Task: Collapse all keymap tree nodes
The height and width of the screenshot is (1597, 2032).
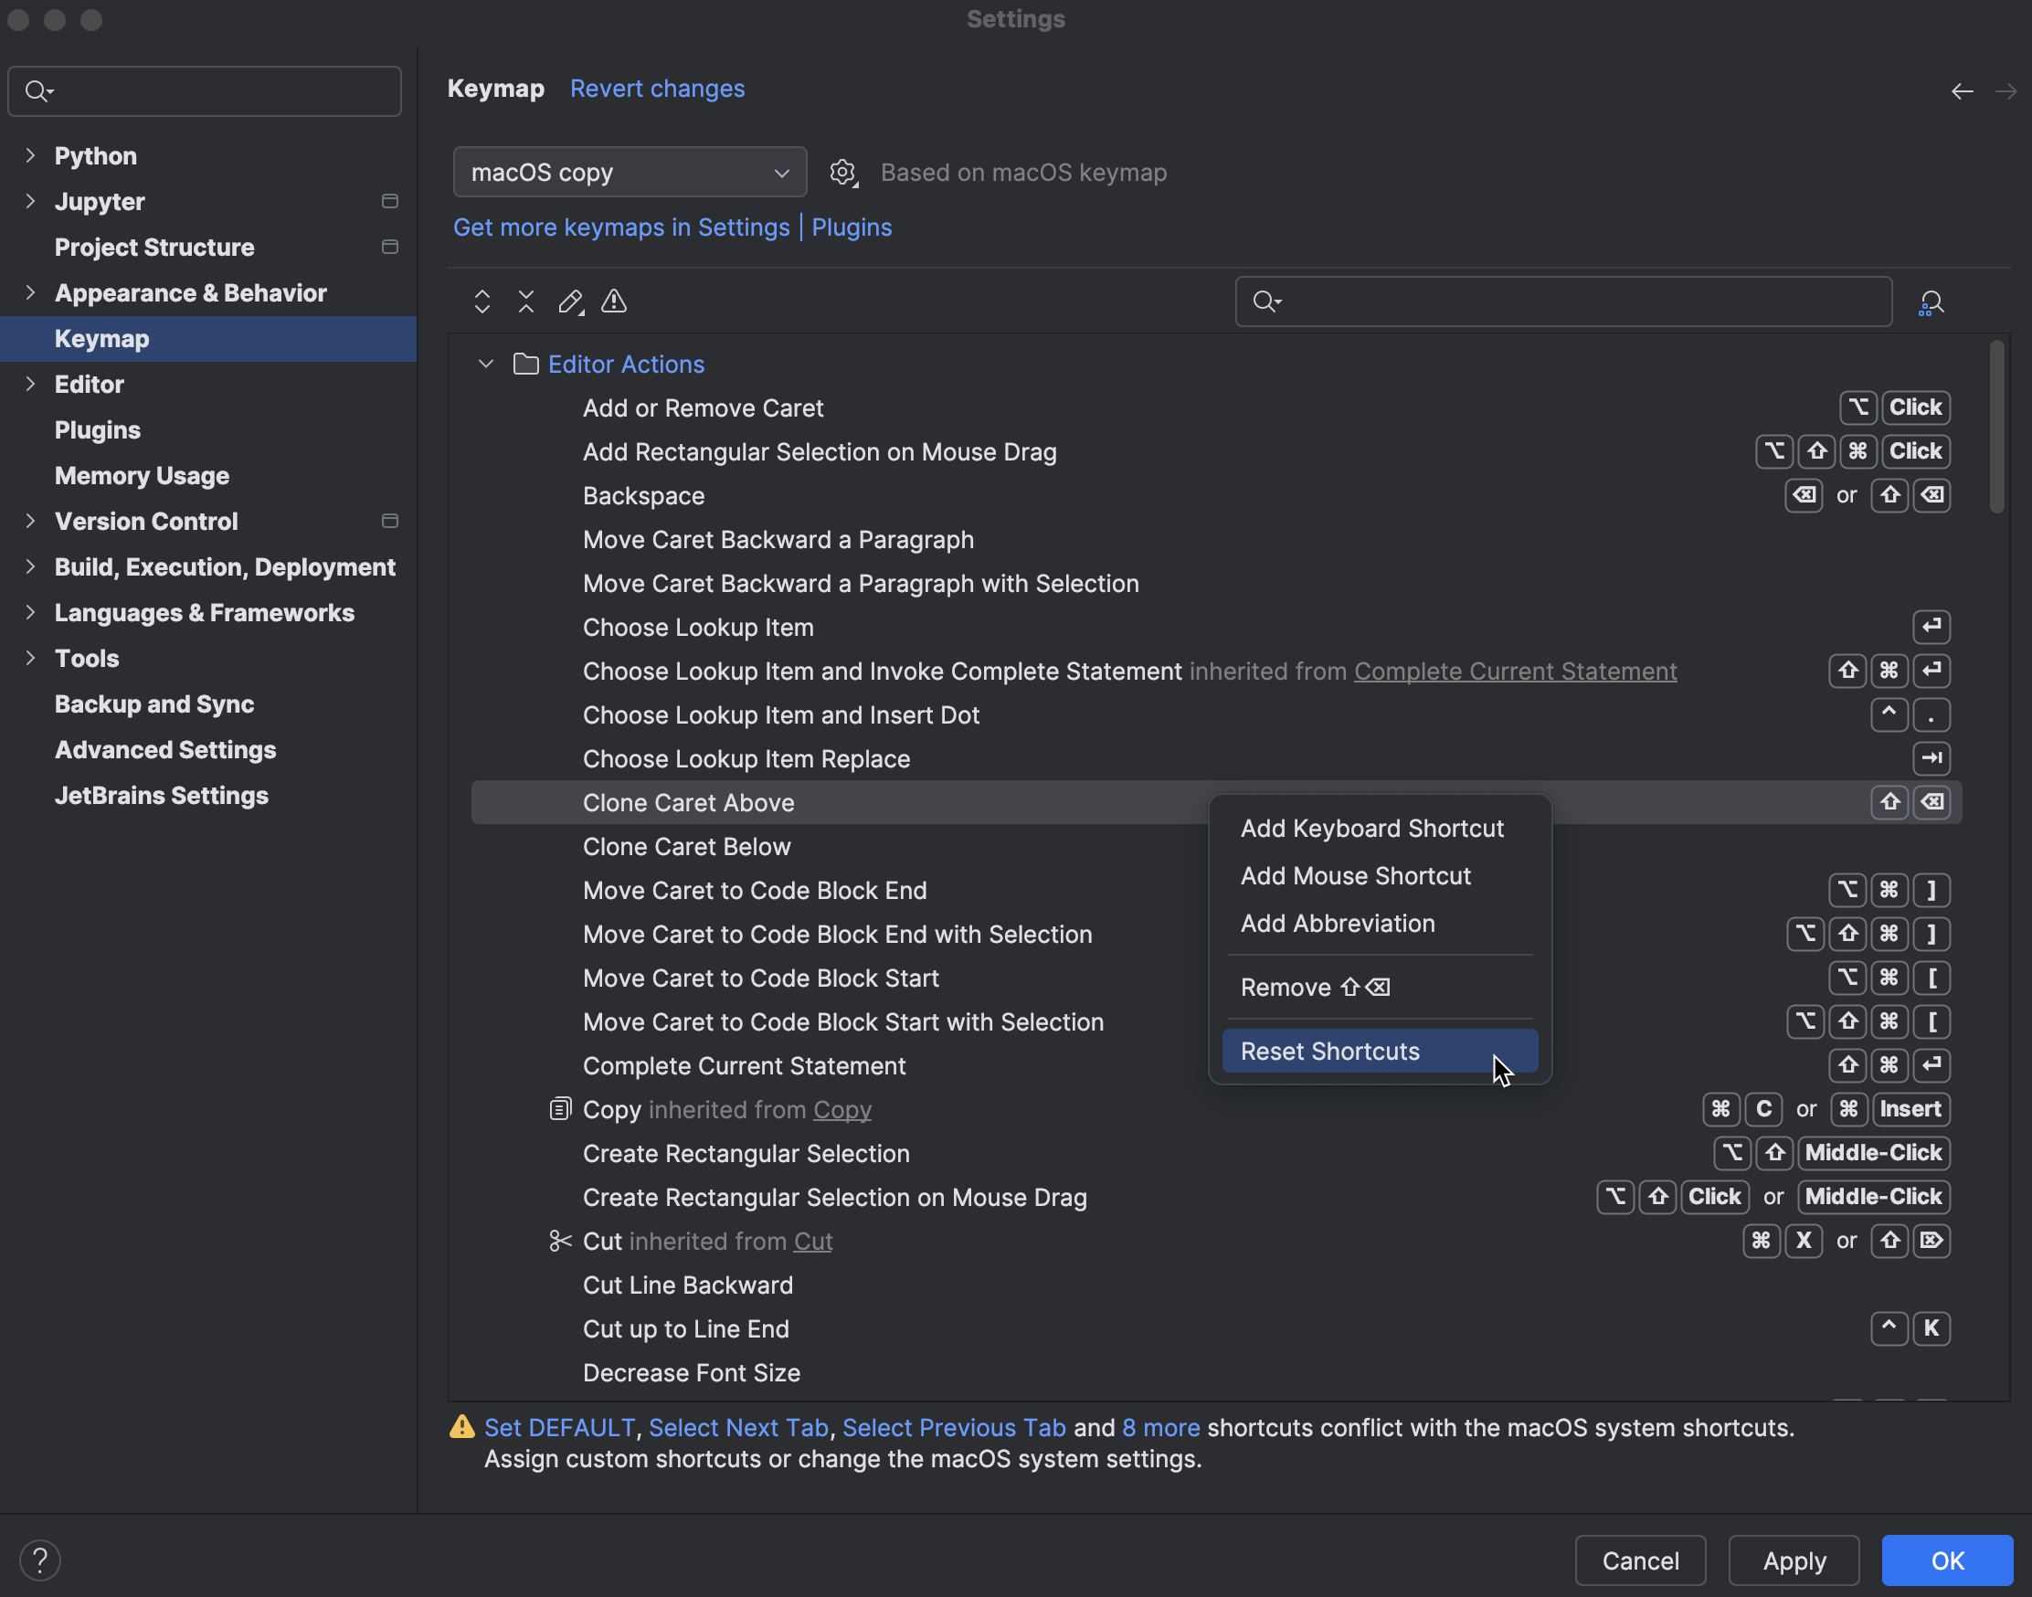Action: pyautogui.click(x=525, y=301)
